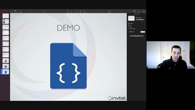Add a Text box from the toolbar
The width and height of the screenshot is (195, 110).
point(74,11)
